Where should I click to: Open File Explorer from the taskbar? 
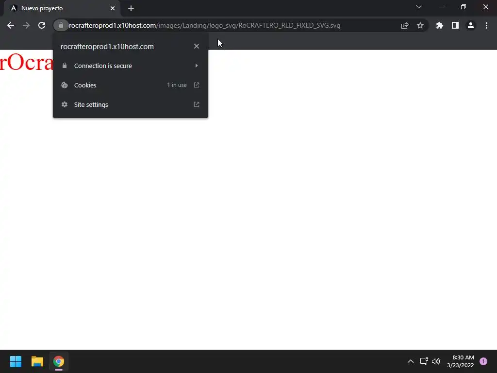pos(37,361)
